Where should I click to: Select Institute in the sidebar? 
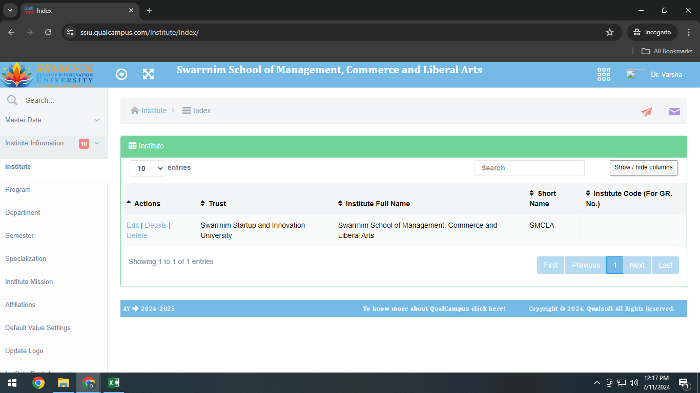[18, 166]
